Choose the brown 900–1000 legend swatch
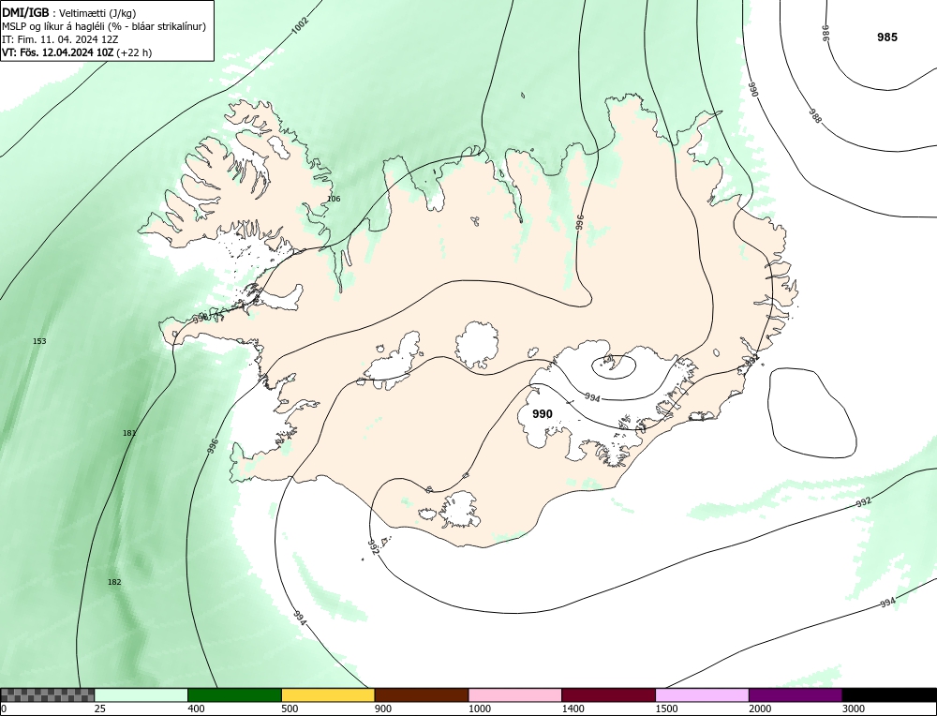This screenshot has height=716, width=937. (422, 695)
